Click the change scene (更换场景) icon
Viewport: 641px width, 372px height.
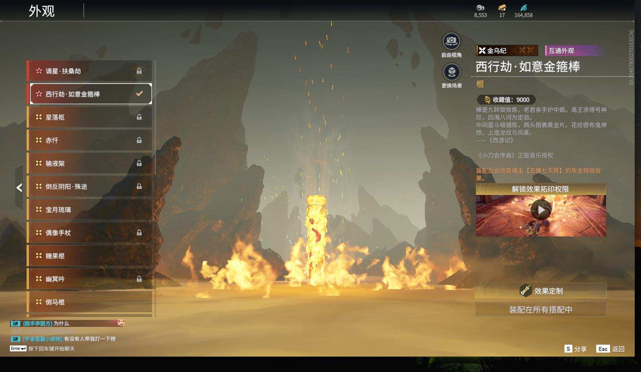(x=451, y=72)
